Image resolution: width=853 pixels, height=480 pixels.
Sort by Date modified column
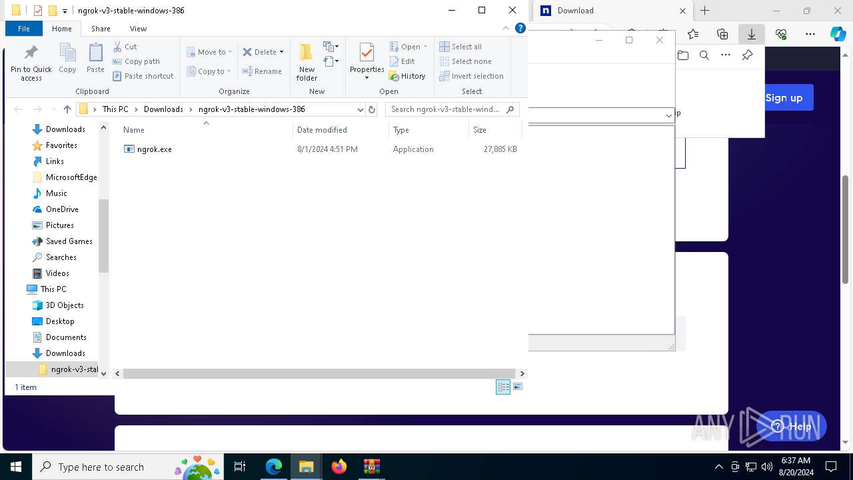click(x=341, y=130)
